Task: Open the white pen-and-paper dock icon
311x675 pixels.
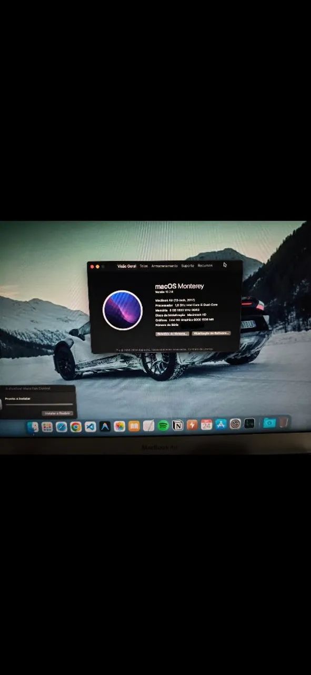Action: [x=149, y=426]
